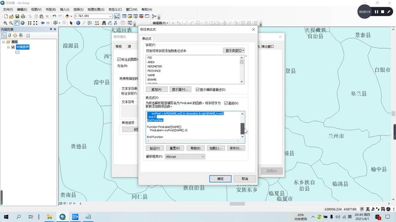Toggle visibility checkbox of 中国县界 layer
396x222 pixels.
coord(13,47)
